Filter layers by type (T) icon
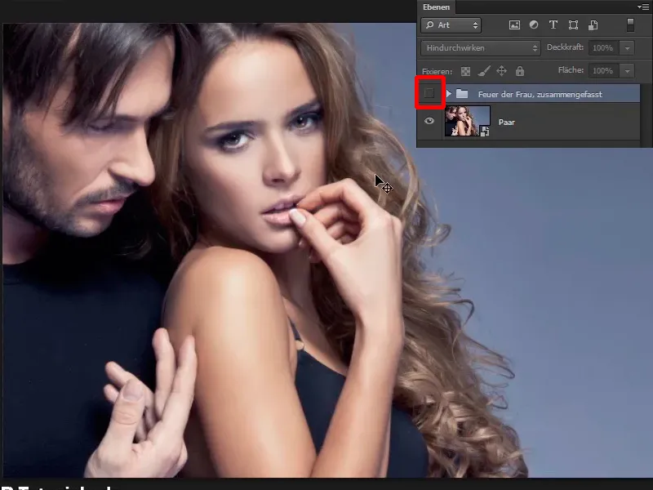653x490 pixels. pos(553,25)
